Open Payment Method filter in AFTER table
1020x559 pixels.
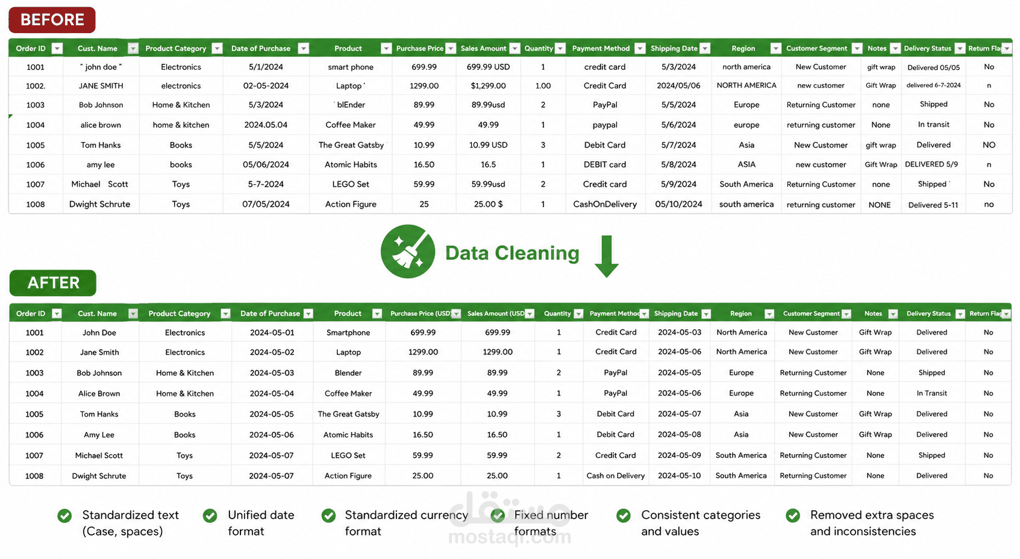[644, 313]
